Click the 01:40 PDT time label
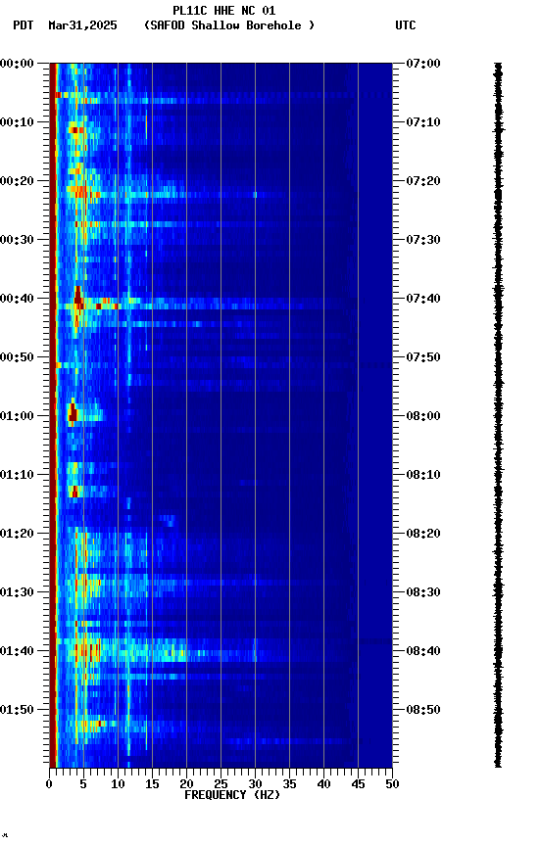The height and width of the screenshot is (846, 541). [17, 651]
